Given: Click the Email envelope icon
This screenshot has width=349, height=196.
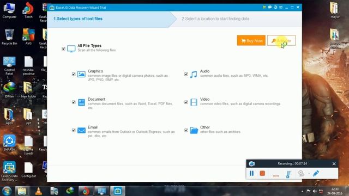Looking at the screenshot, I should tap(81, 130).
